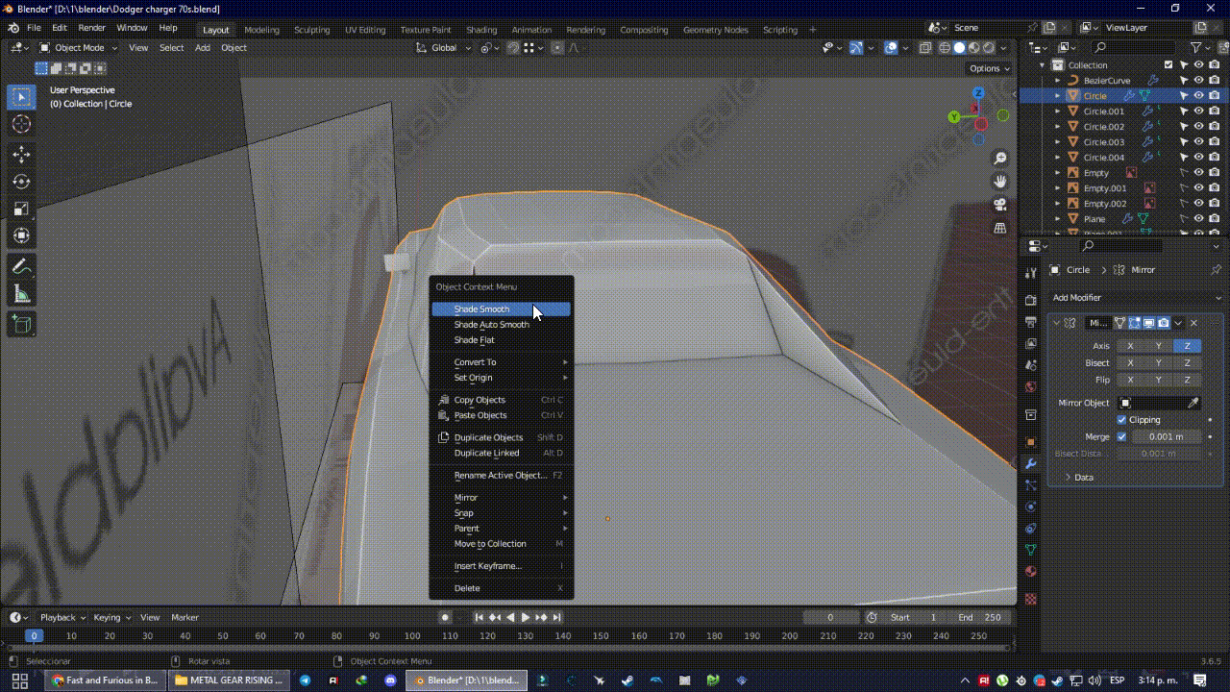This screenshot has height=692, width=1230.
Task: Remove the Mirror modifier with X button
Action: tap(1193, 323)
